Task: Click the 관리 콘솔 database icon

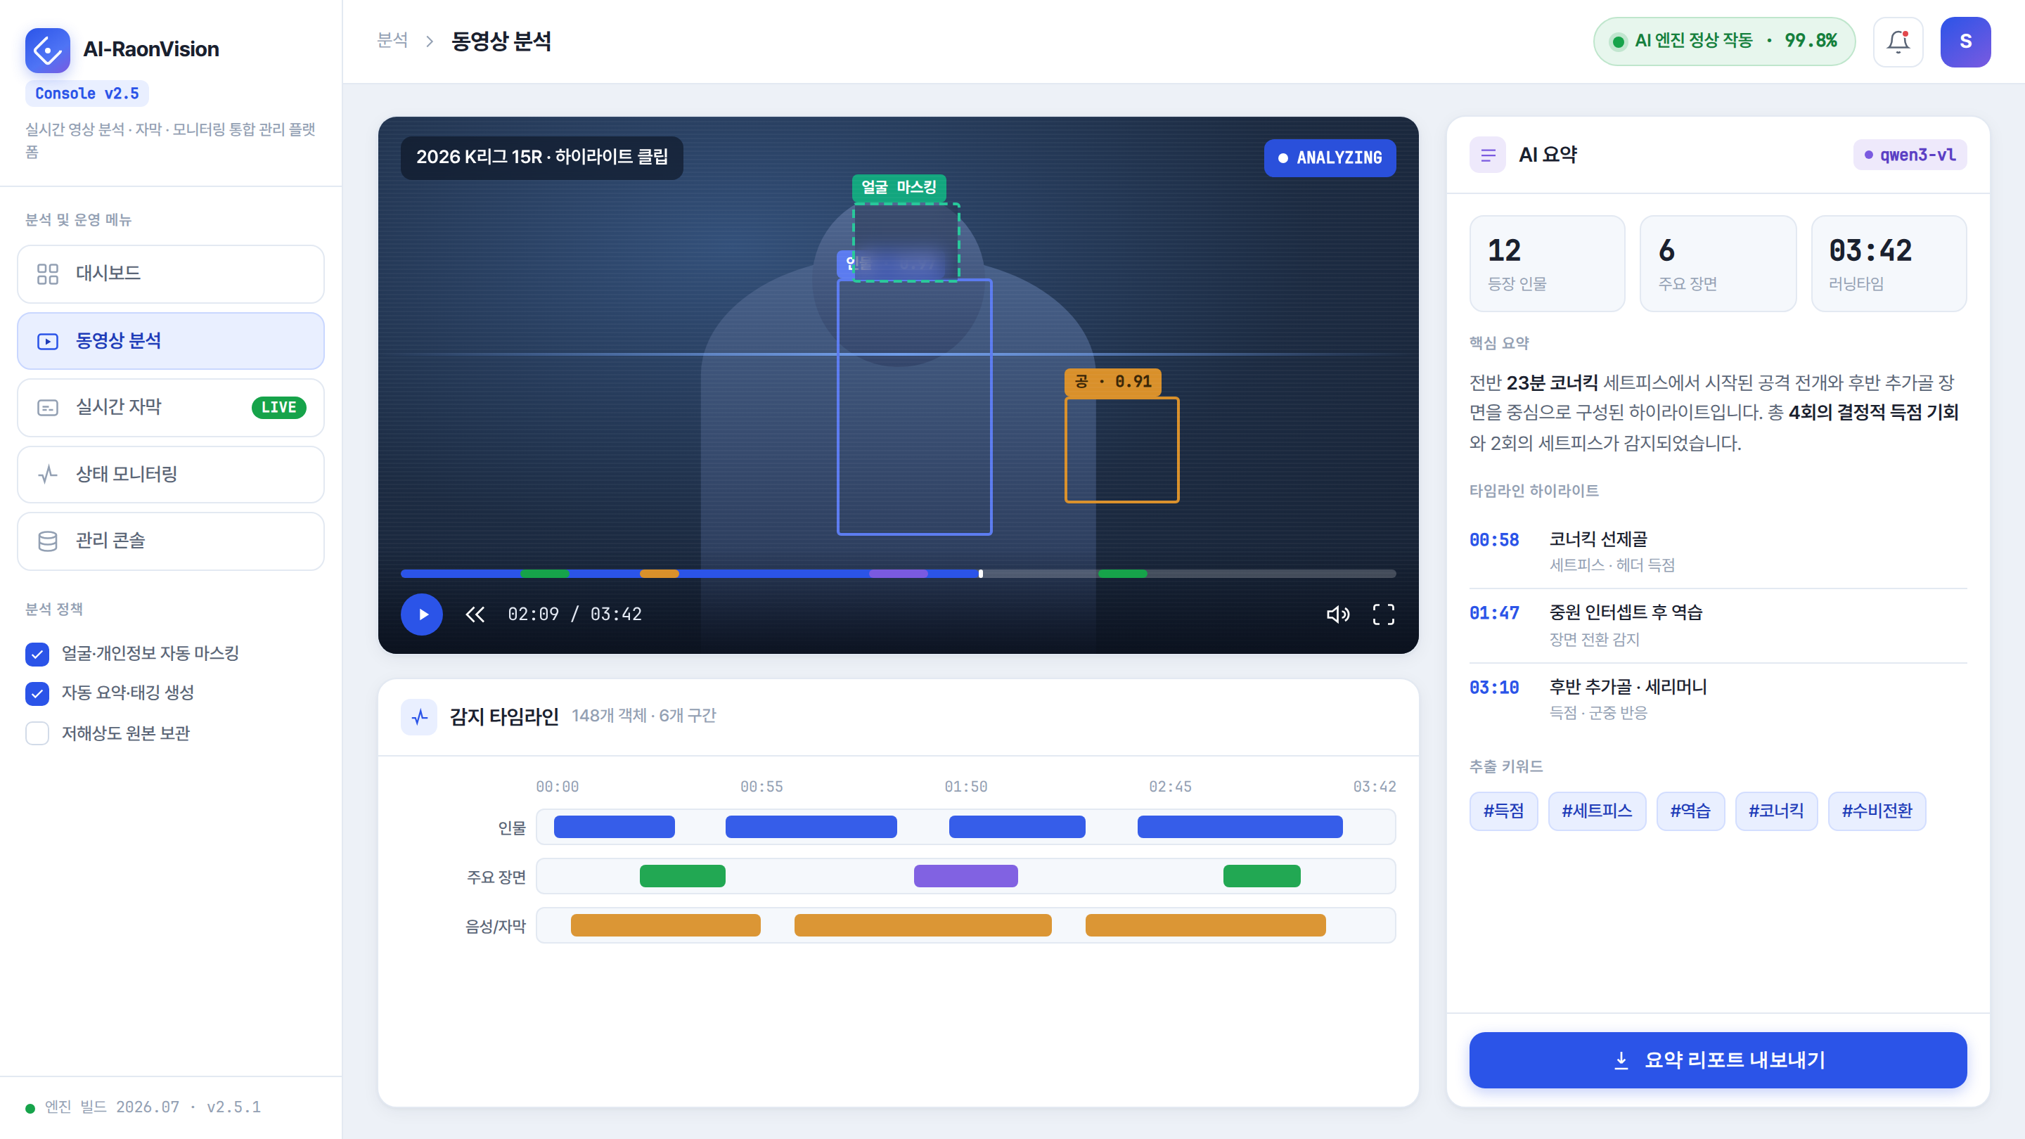Action: click(x=48, y=541)
